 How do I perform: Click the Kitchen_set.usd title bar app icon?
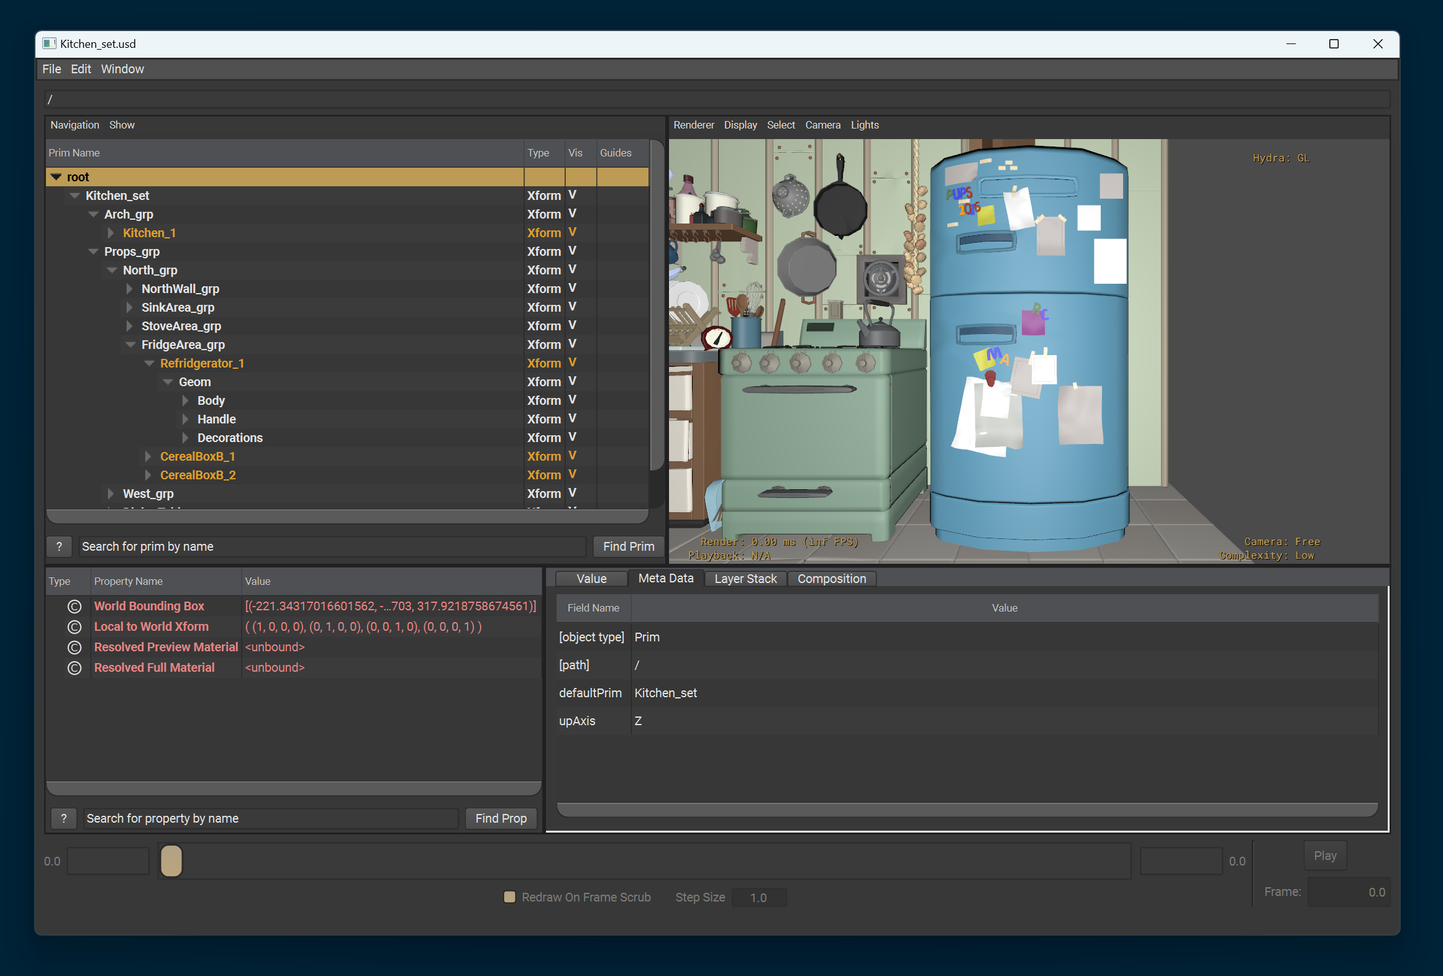49,43
